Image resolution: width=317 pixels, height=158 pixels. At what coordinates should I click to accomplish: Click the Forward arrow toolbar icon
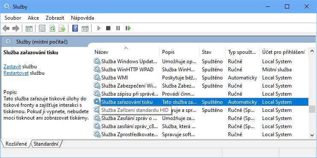coord(16,29)
